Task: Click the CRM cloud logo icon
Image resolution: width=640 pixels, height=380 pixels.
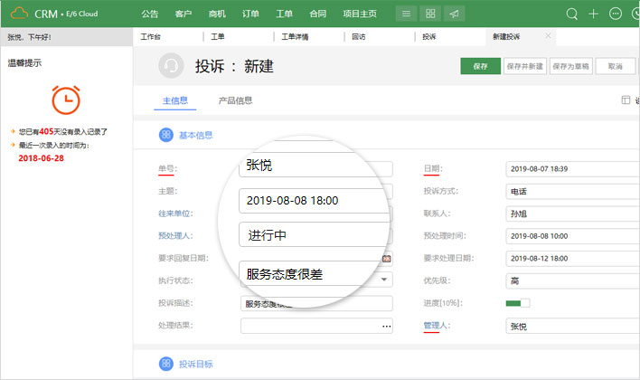Action: tap(19, 14)
